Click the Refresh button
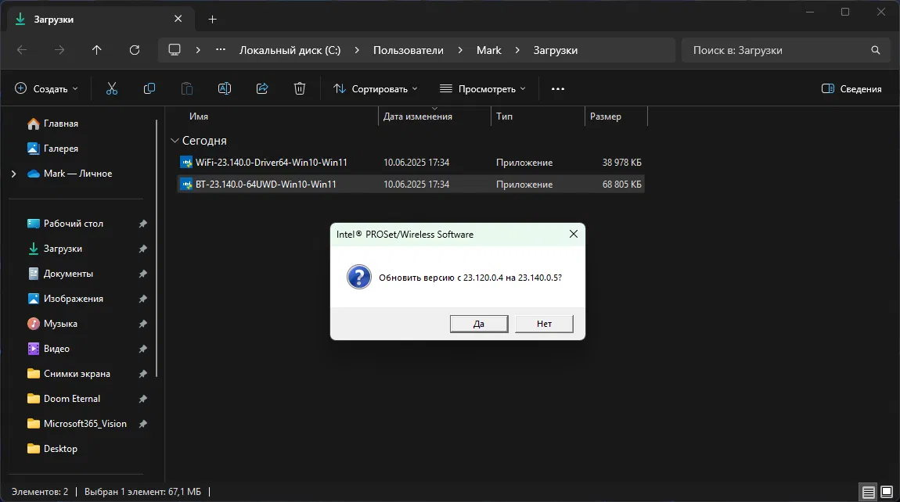 click(135, 51)
